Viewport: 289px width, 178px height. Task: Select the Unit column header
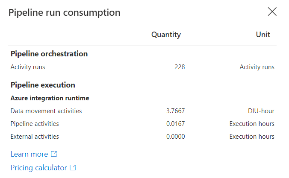(263, 35)
